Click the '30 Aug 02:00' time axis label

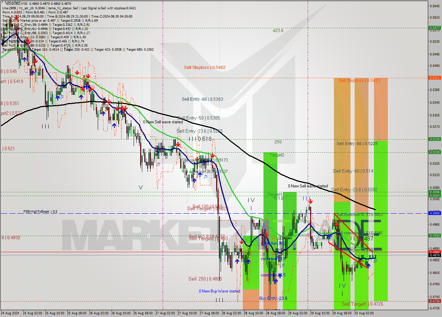point(363,313)
